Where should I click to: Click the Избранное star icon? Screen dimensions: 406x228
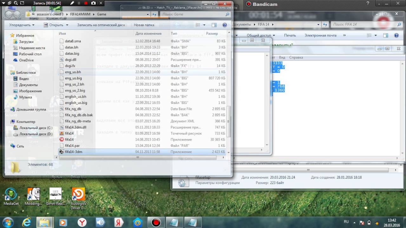pyautogui.click(x=12, y=35)
